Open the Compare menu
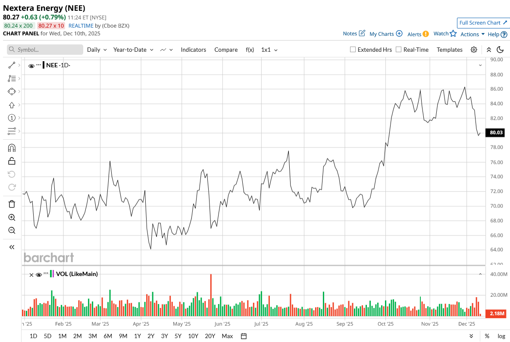510x342 pixels. click(226, 50)
